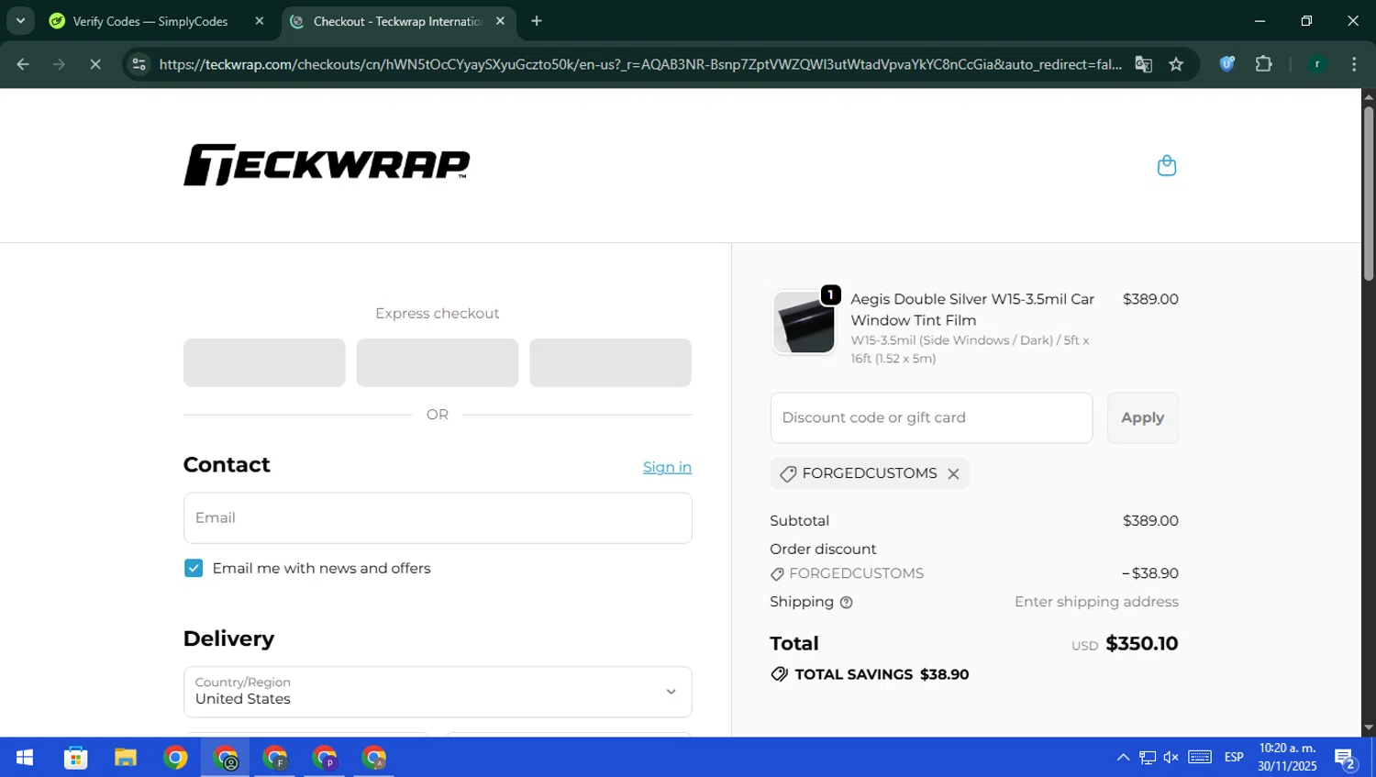The image size is (1376, 777).
Task: Open File Explorer from taskbar
Action: [x=126, y=758]
